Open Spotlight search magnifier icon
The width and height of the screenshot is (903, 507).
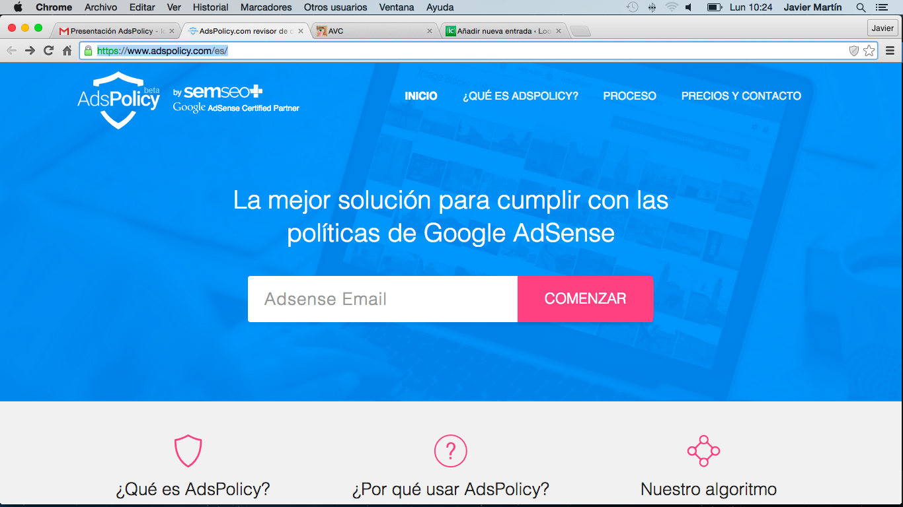click(x=861, y=7)
